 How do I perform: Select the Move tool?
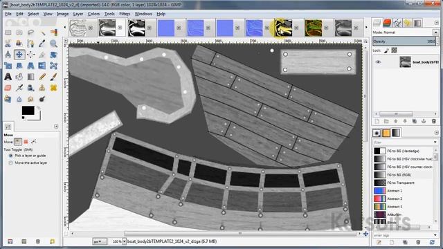coord(19,55)
